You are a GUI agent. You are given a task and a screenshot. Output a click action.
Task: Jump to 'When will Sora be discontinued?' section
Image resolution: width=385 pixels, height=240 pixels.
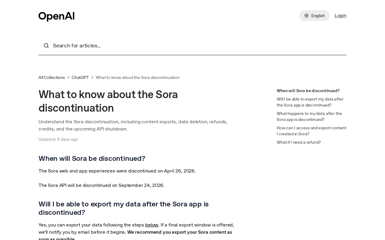click(x=308, y=91)
